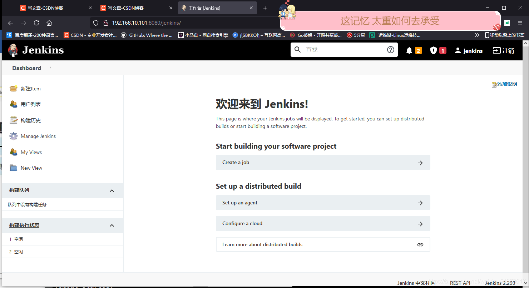Open 小马盘 bookmark
This screenshot has width=529, height=288.
[x=203, y=35]
